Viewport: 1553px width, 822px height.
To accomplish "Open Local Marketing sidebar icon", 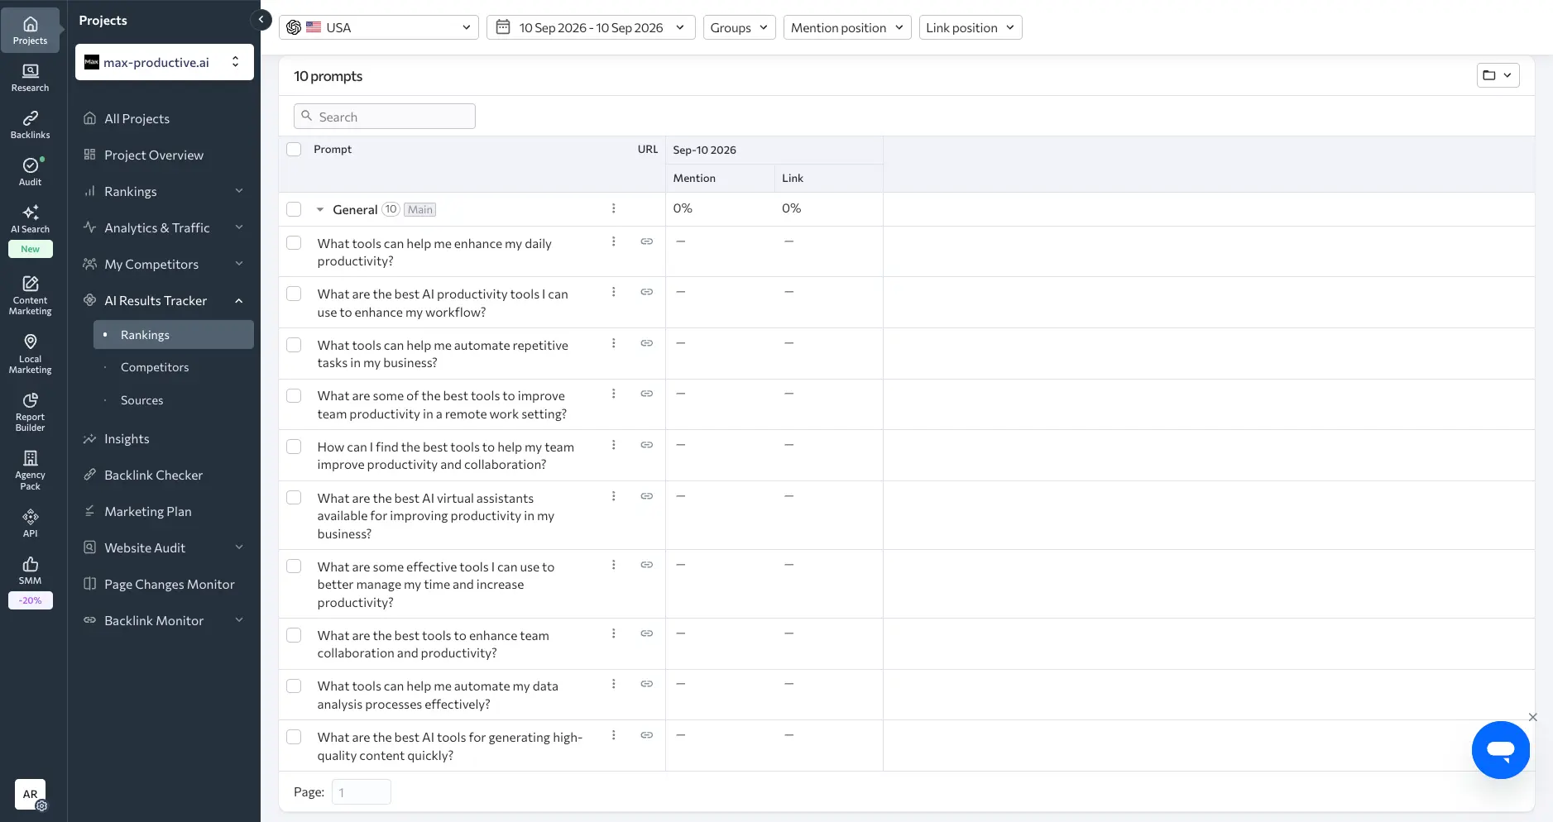I will 30,354.
